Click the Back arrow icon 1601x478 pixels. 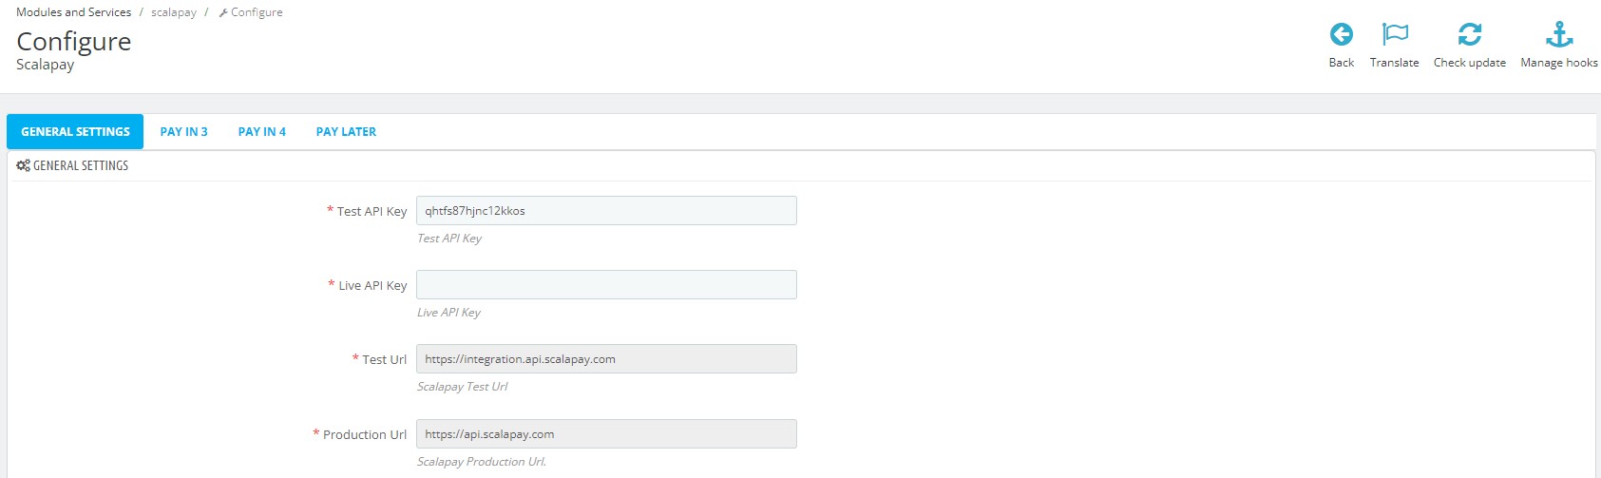[x=1341, y=35]
